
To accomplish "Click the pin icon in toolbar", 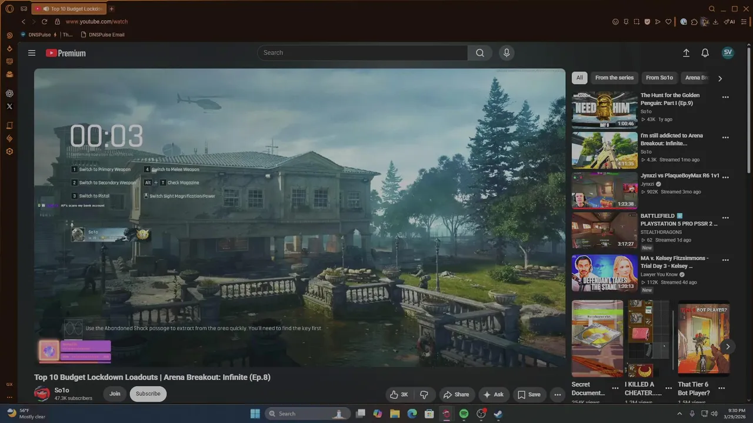I will pyautogui.click(x=626, y=22).
